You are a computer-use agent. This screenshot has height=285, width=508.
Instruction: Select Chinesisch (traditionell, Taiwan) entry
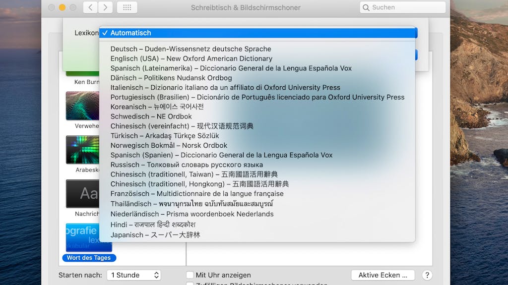point(257,174)
